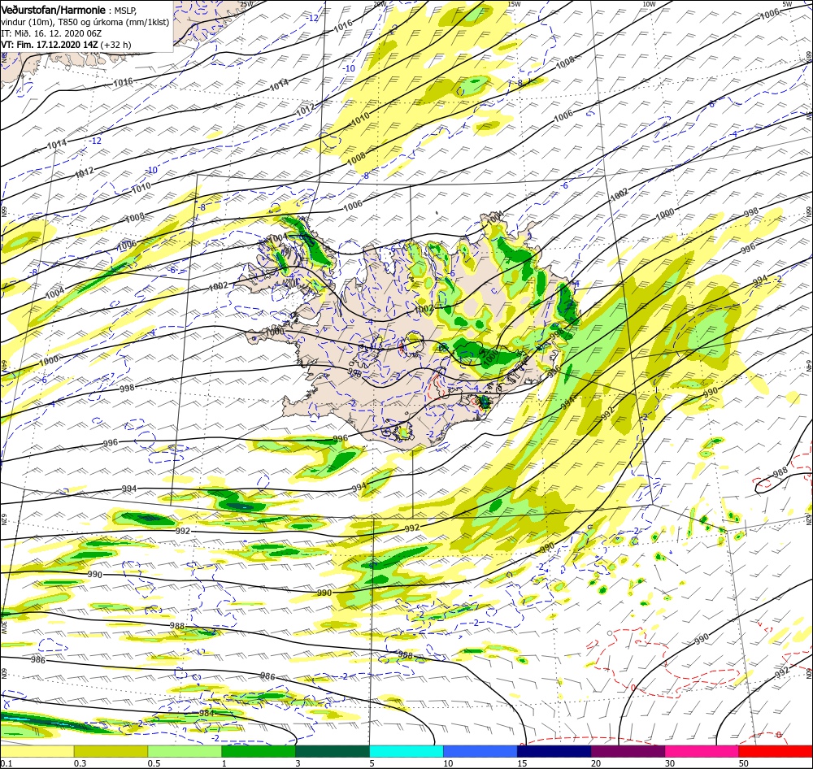Pick the blue 10–15 mm legend swatch
The width and height of the screenshot is (813, 769).
pyautogui.click(x=480, y=751)
